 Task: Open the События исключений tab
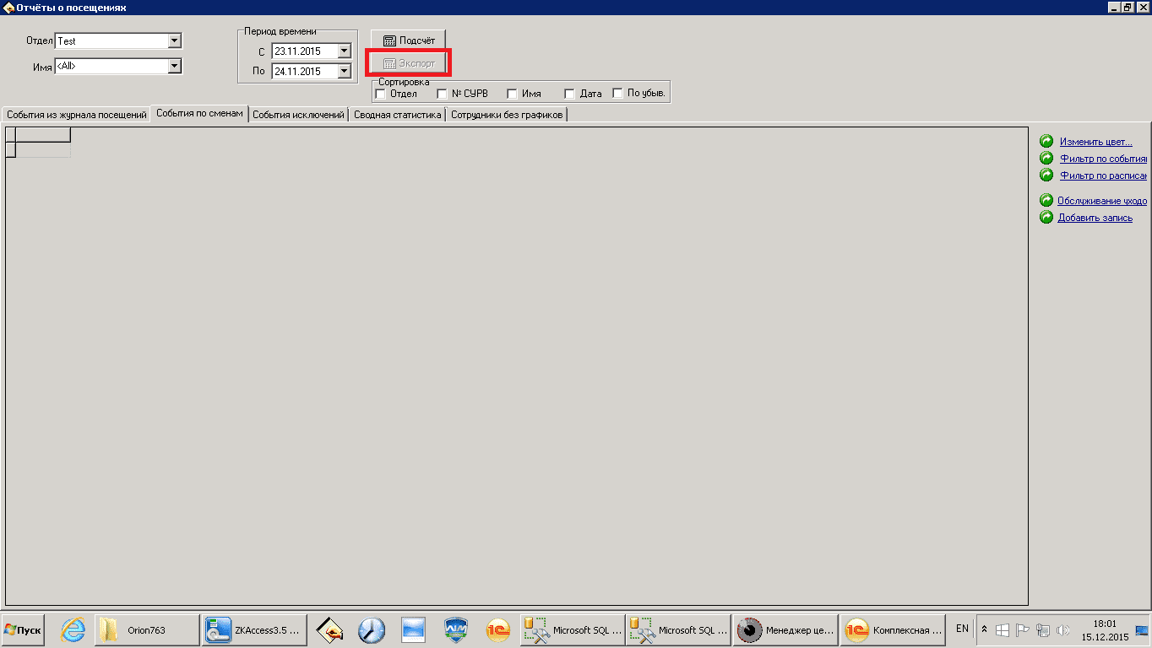(x=298, y=115)
